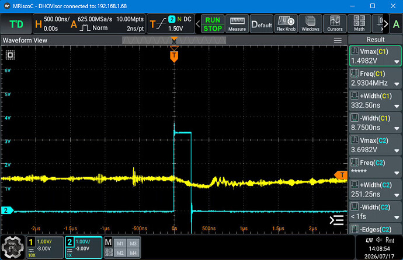Expand the Vmax(C2) result dropdown arrow
Screen dimensions: 403x260
coord(397,151)
